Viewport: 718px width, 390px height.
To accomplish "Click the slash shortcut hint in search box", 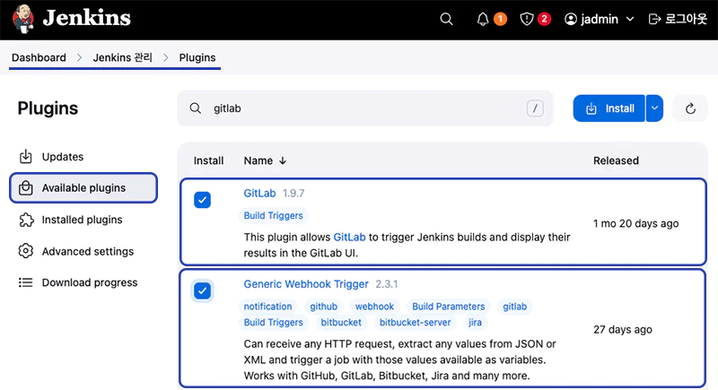I will (x=535, y=108).
